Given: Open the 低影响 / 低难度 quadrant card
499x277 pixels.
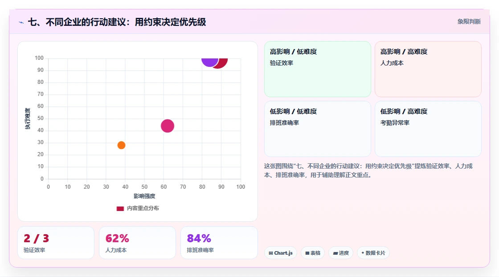Looking at the screenshot, I should click(318, 129).
